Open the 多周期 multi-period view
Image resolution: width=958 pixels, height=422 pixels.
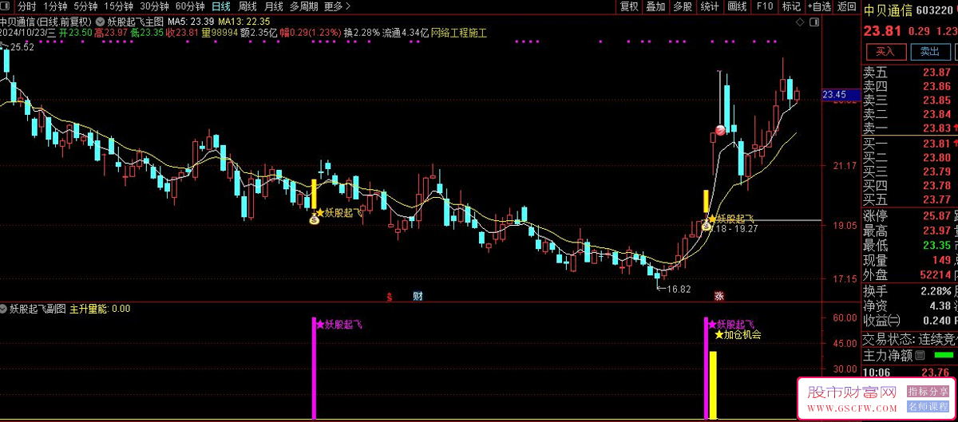[x=303, y=6]
